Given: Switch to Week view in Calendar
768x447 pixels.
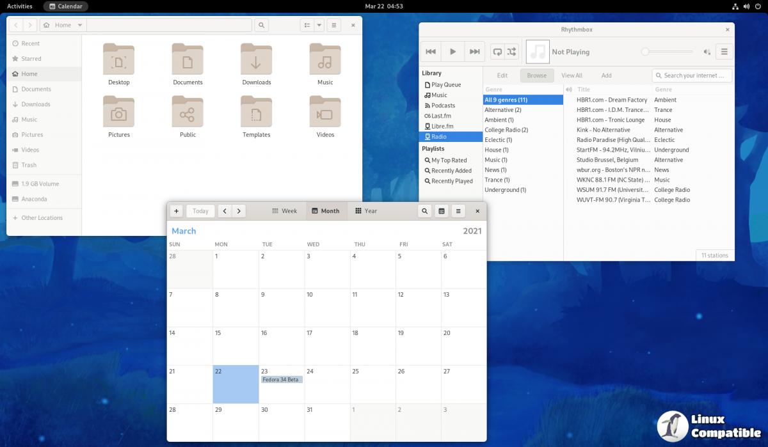Looking at the screenshot, I should click(x=284, y=211).
